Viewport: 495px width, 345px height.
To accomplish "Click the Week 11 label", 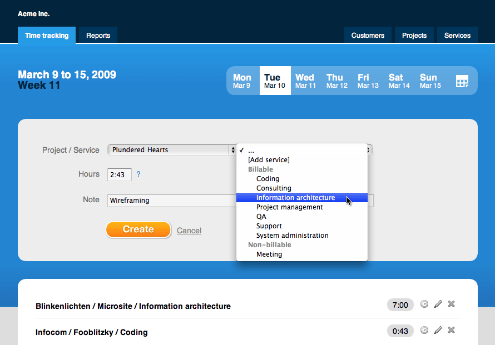I will pyautogui.click(x=39, y=85).
